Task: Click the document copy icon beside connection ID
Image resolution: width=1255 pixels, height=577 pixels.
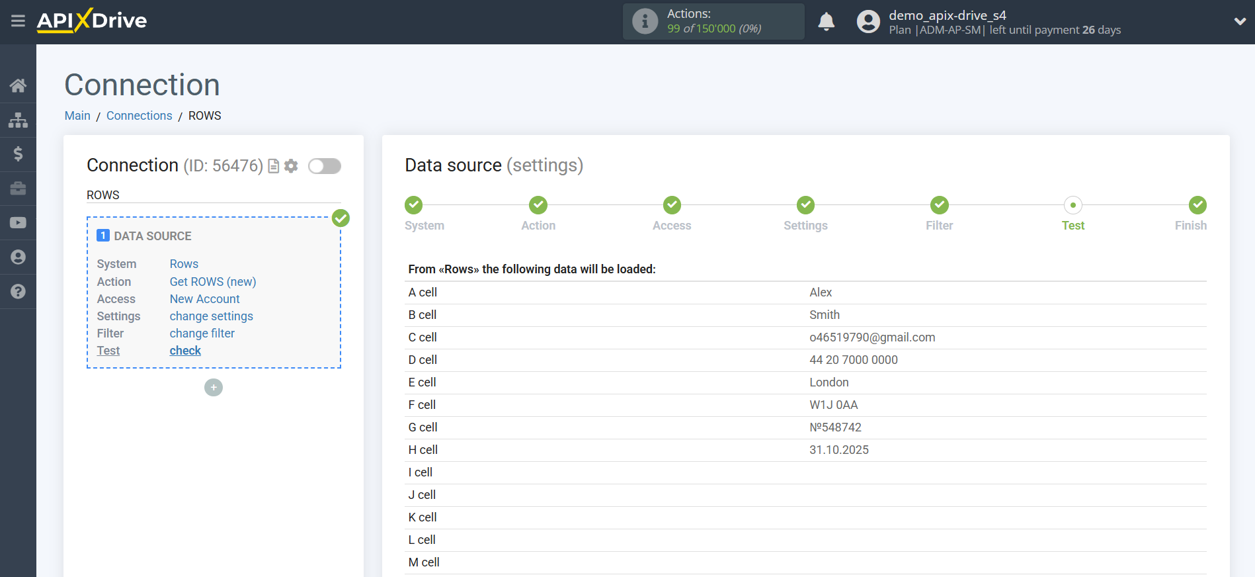Action: point(273,166)
